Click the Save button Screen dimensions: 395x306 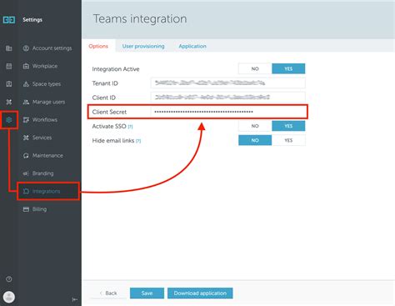(x=147, y=293)
